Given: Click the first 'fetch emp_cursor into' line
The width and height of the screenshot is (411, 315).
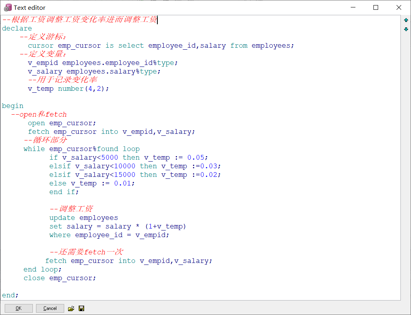Looking at the screenshot, I should click(112, 132).
